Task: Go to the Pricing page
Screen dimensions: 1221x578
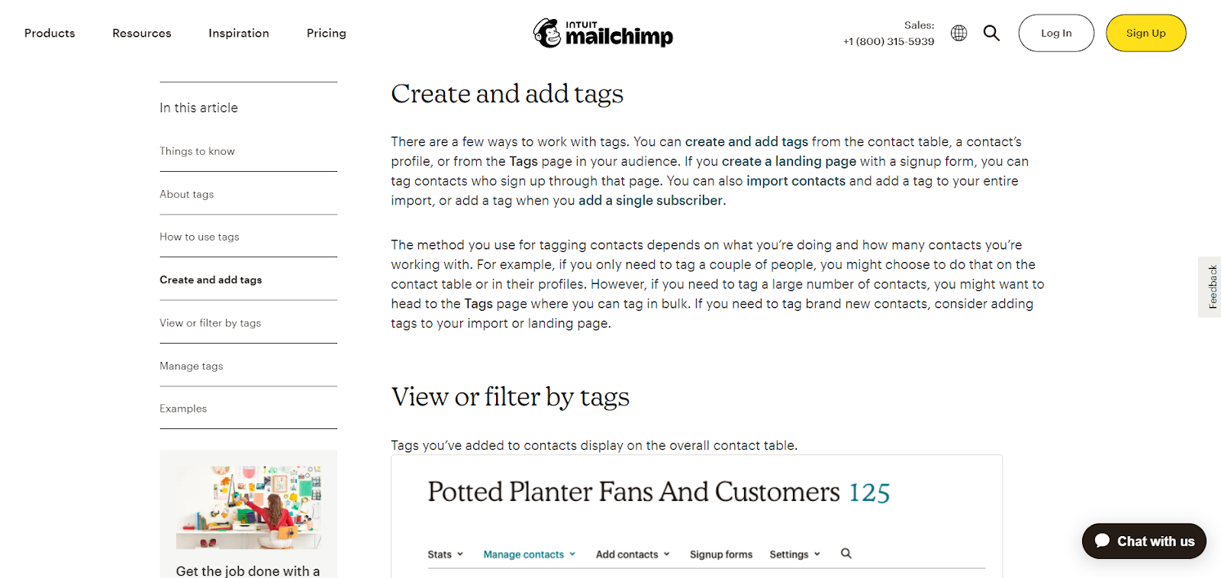Action: click(x=327, y=33)
